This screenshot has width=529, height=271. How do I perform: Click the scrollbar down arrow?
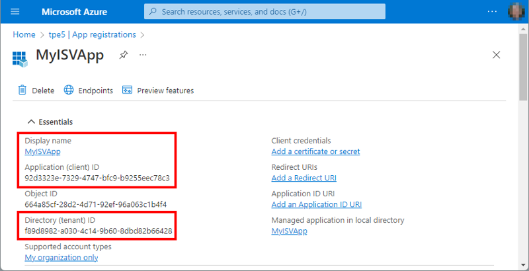pyautogui.click(x=523, y=265)
